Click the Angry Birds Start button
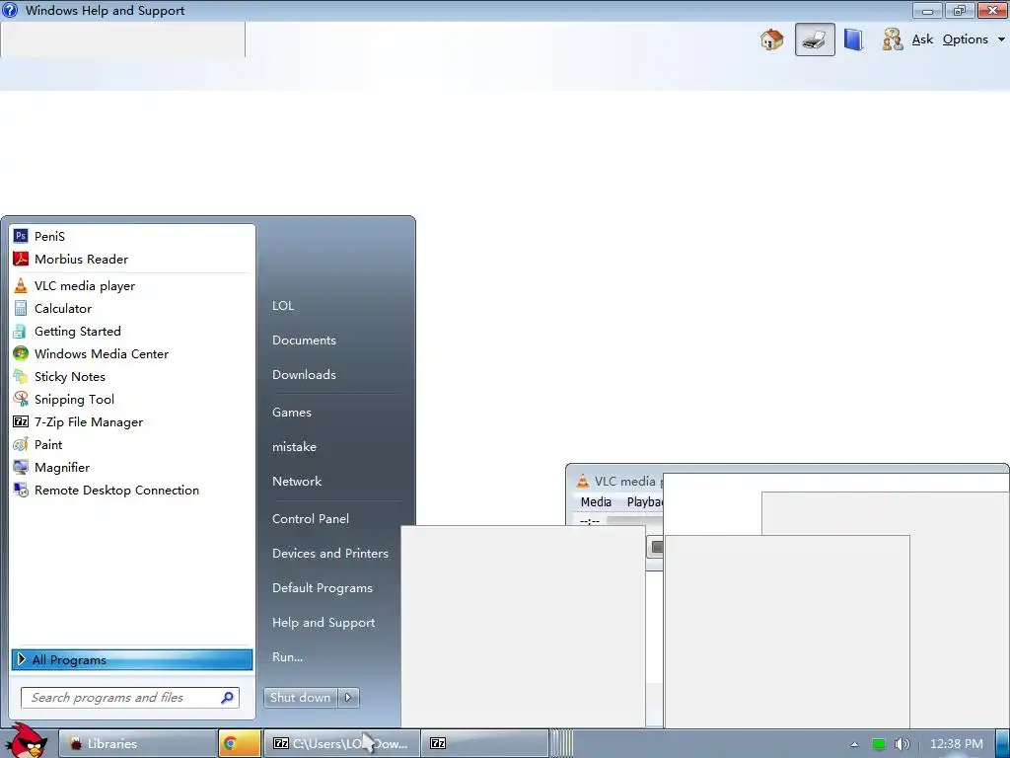The width and height of the screenshot is (1010, 758). click(x=26, y=741)
